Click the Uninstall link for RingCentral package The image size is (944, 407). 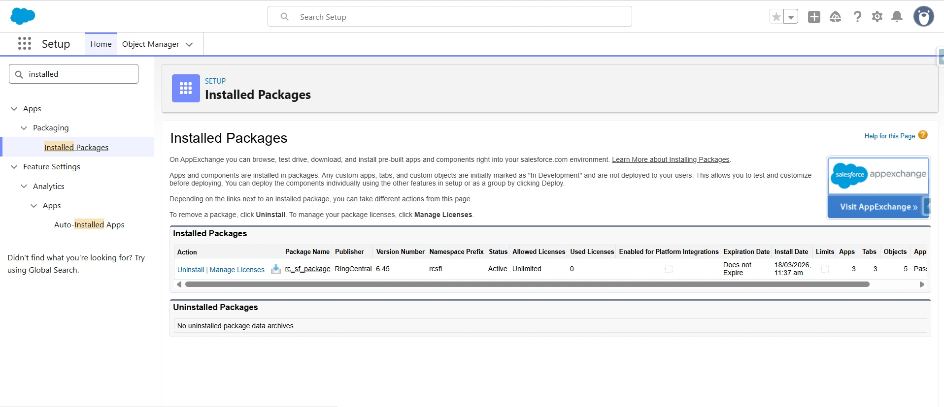click(x=191, y=270)
